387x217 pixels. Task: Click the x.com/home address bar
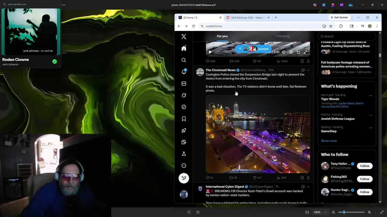(260, 26)
